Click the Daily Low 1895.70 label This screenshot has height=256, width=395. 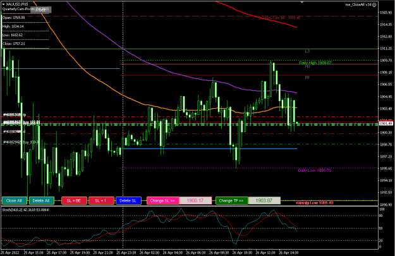315,171
